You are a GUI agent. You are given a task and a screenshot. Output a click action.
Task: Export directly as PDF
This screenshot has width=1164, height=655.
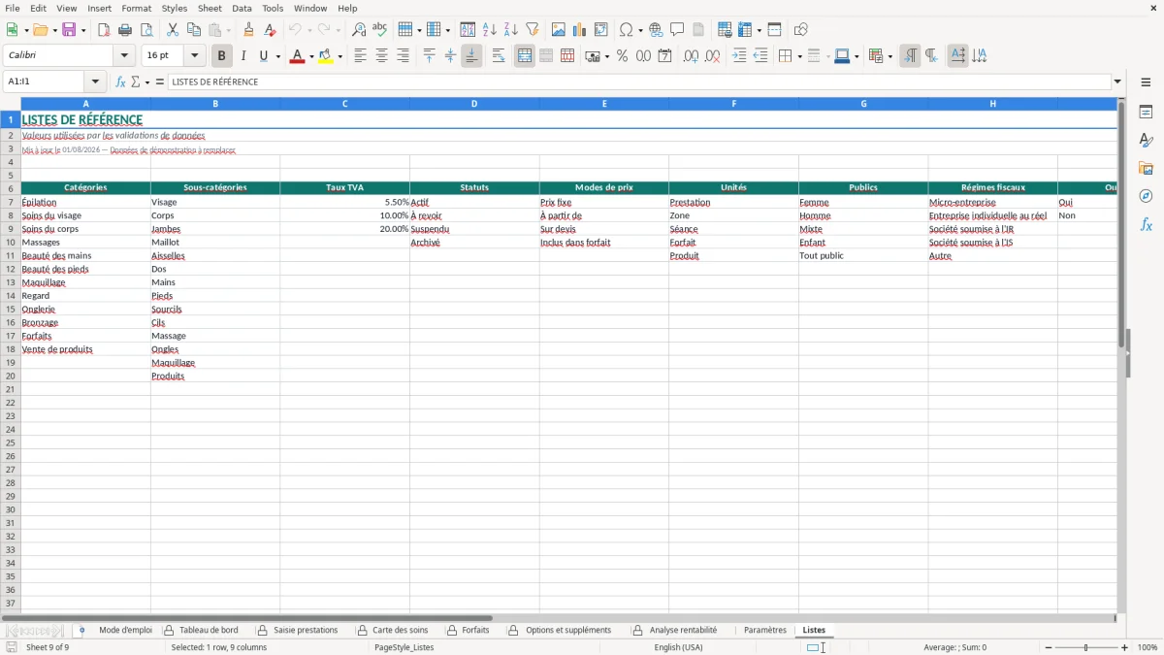point(104,30)
